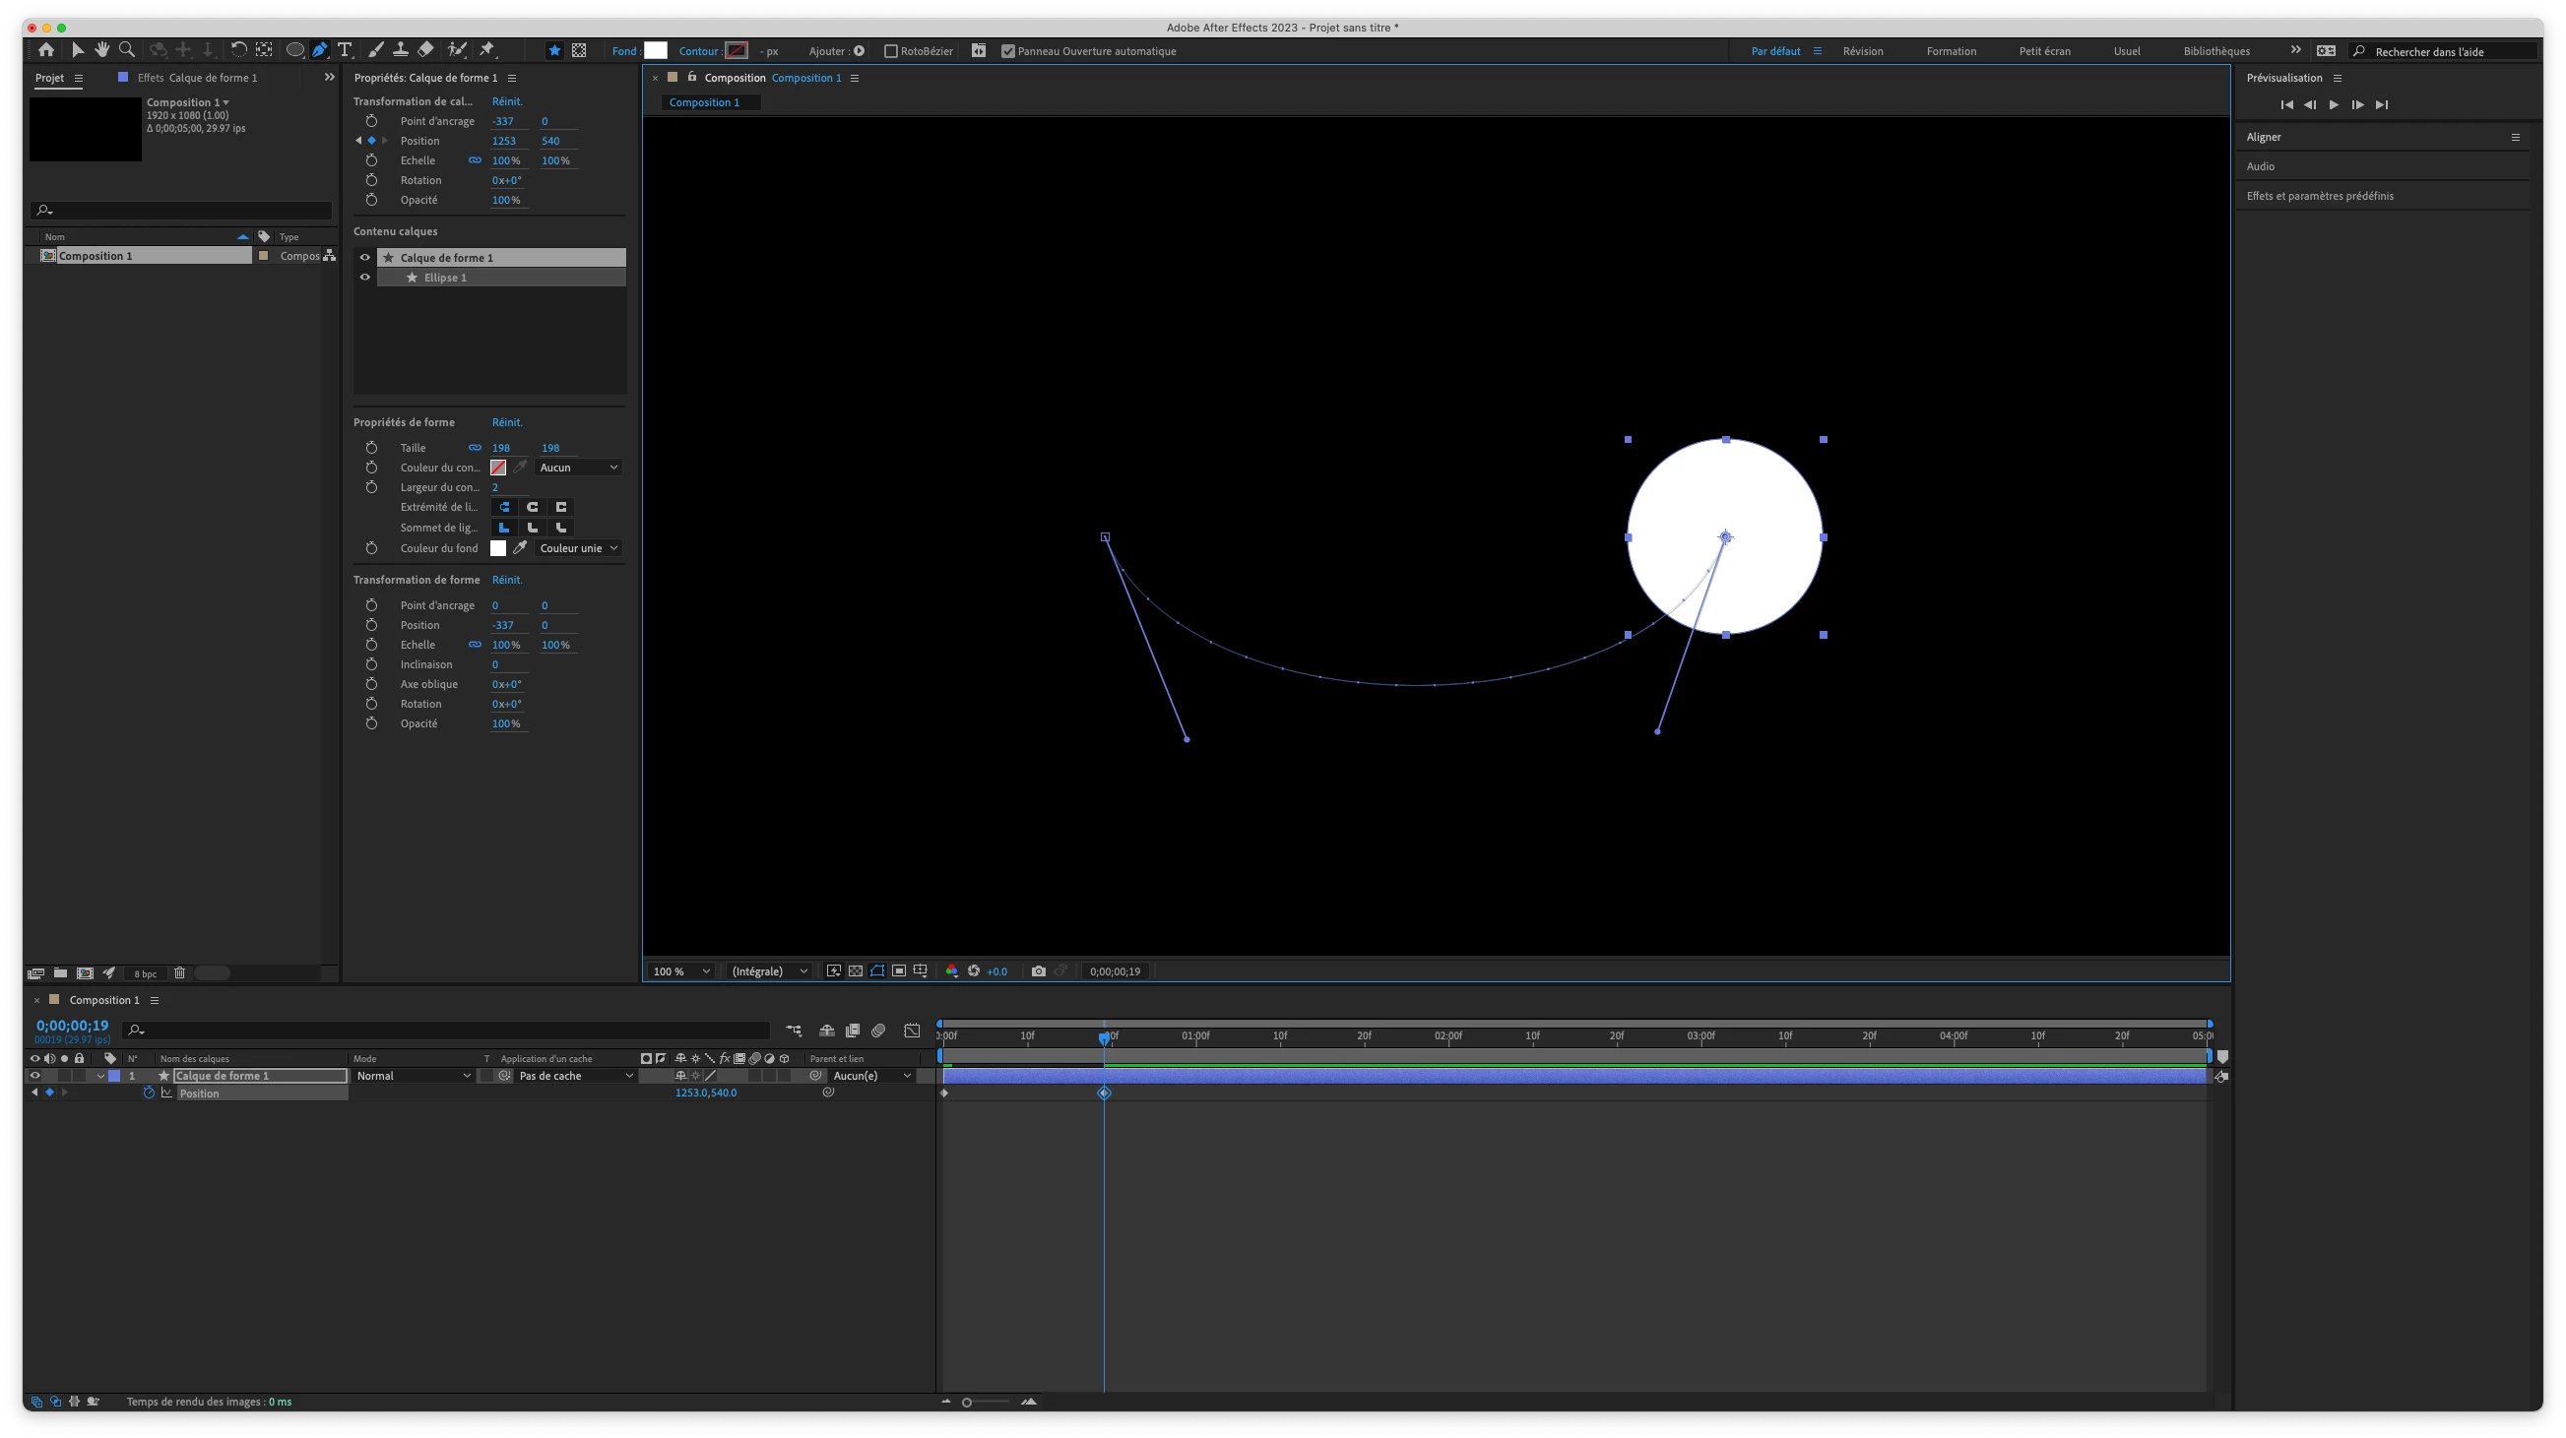This screenshot has width=2566, height=1438.
Task: Click Réinit. beside Propriétés de forme
Action: [506, 422]
